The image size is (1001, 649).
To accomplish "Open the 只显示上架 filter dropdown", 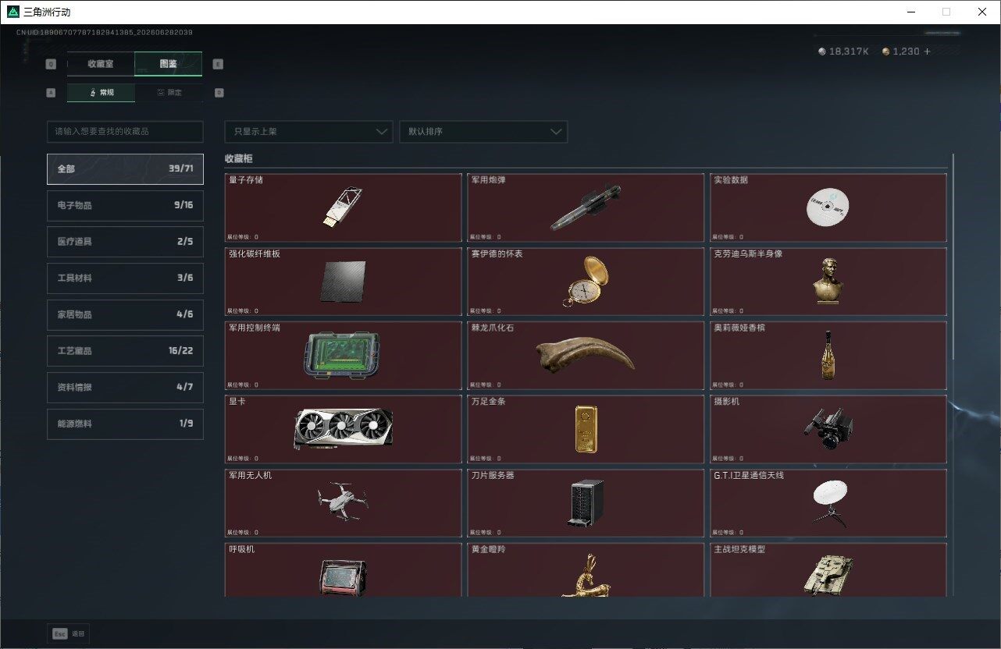I will (x=308, y=132).
